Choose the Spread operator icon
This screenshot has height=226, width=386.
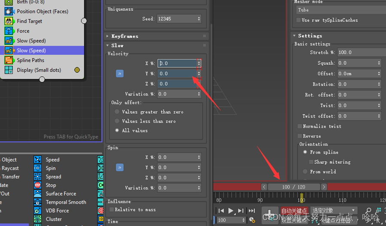tap(37, 177)
